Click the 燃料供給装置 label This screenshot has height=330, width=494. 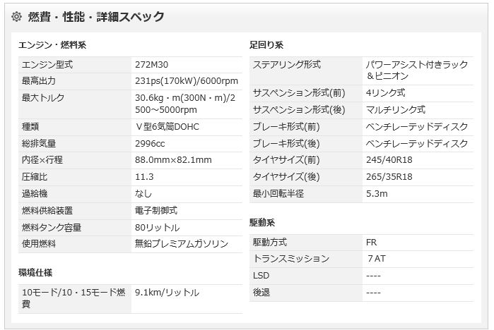click(x=47, y=210)
